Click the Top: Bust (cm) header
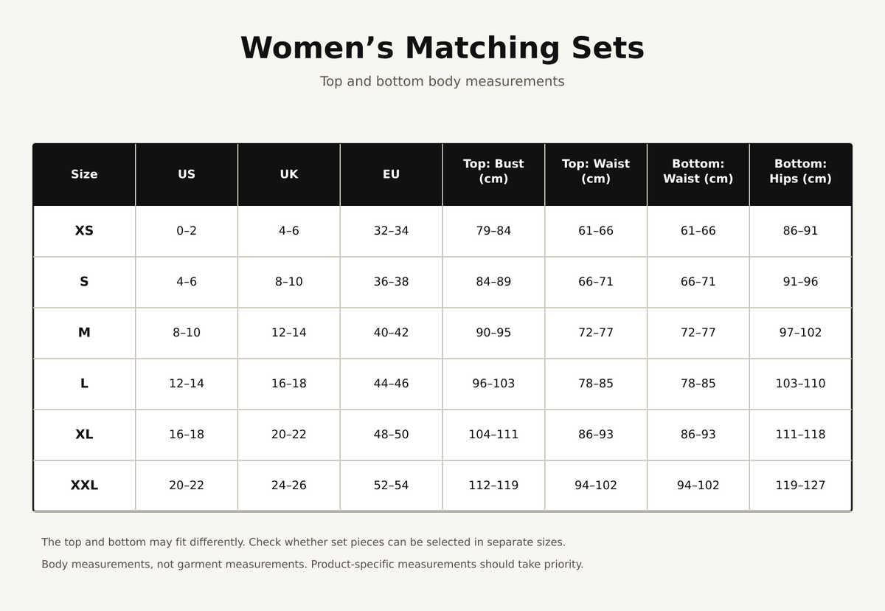885x611 pixels. click(x=493, y=174)
